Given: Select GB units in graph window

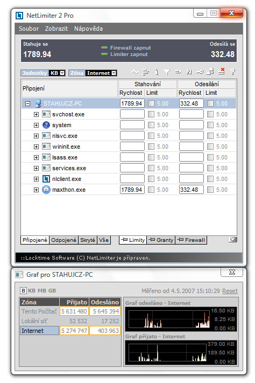Looking at the screenshot, I should tap(52, 291).
